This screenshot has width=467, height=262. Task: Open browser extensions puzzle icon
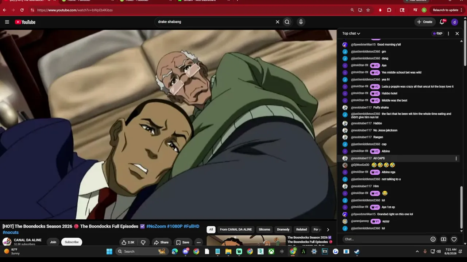click(389, 10)
